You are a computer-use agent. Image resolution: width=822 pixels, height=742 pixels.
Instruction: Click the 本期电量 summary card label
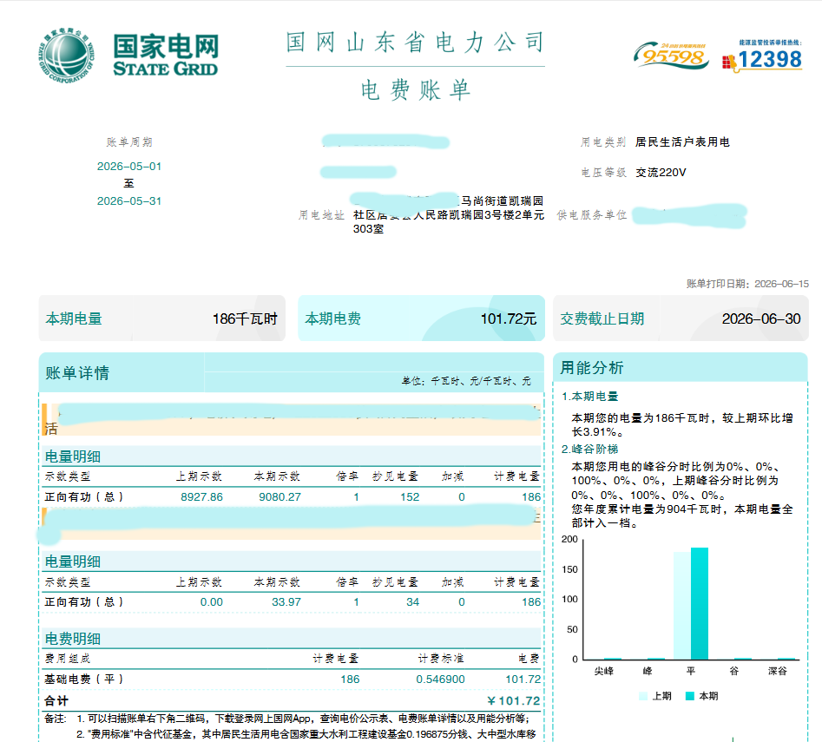click(x=74, y=318)
